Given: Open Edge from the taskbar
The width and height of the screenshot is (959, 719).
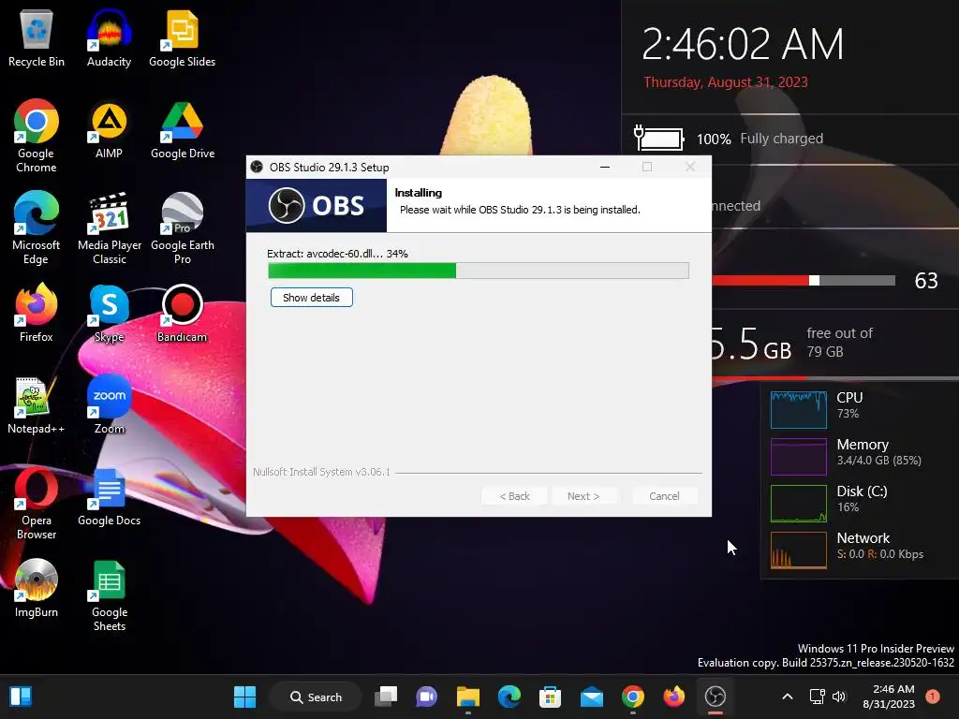Looking at the screenshot, I should point(509,697).
